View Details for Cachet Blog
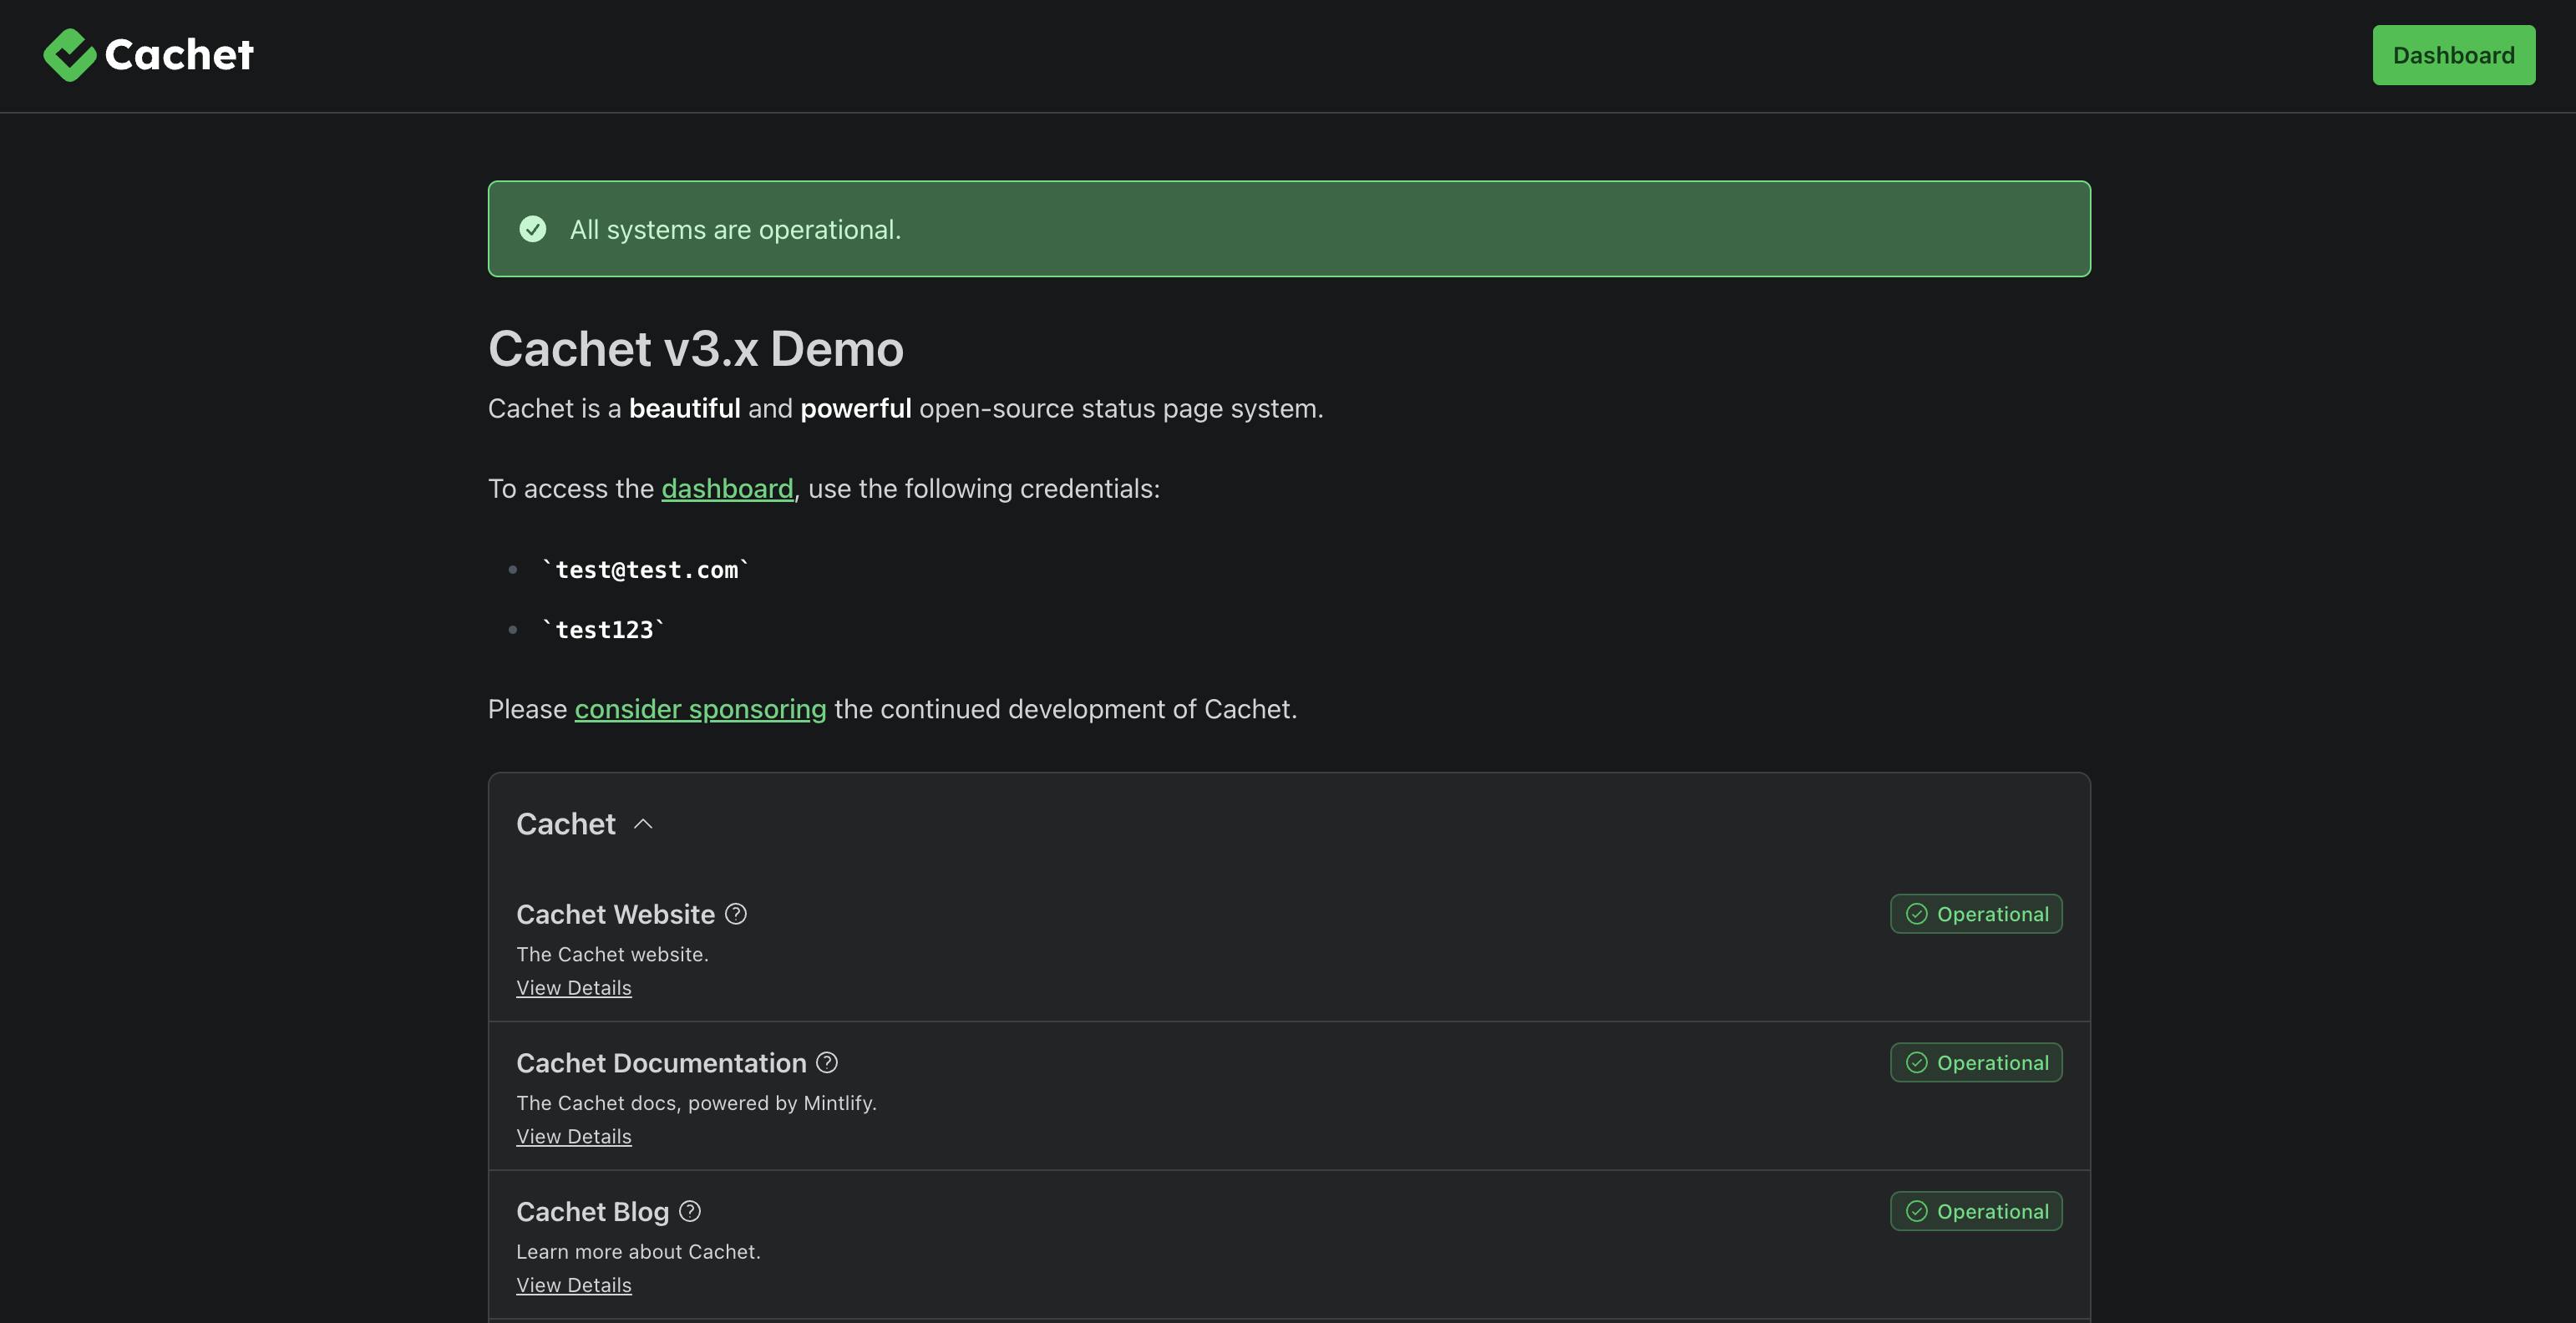The height and width of the screenshot is (1323, 2576). point(574,1285)
